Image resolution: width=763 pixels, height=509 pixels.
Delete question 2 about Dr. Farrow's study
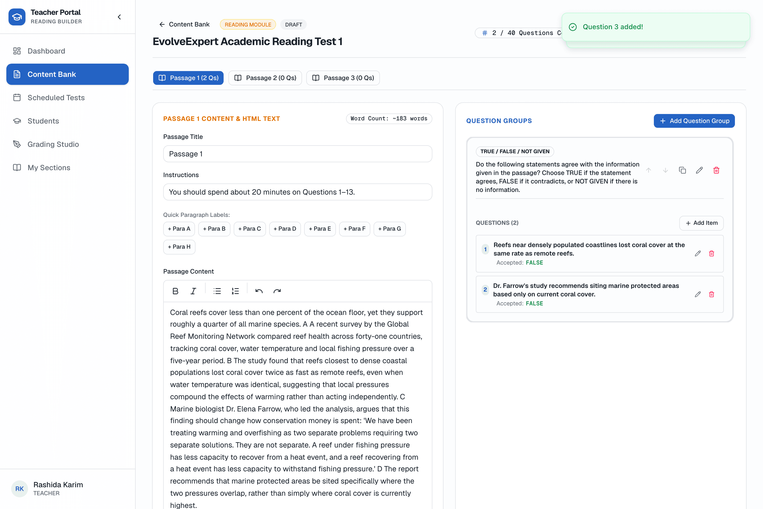[711, 295]
